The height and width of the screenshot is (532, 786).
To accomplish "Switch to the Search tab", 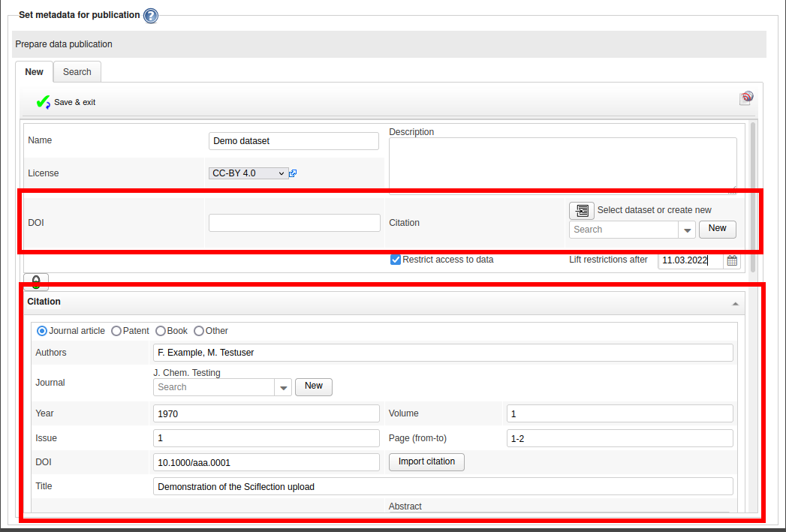I will [77, 72].
